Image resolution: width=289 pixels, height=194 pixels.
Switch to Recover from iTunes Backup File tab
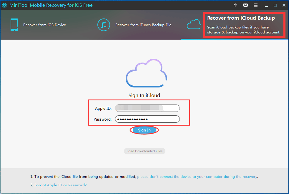(143, 25)
